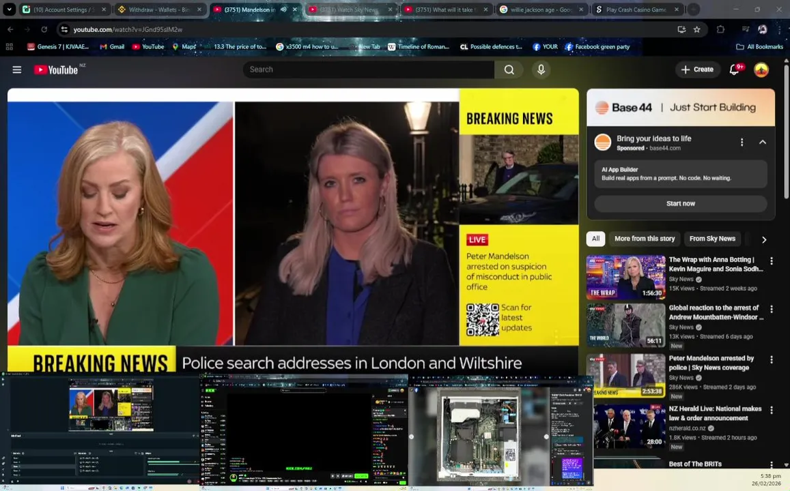
Task: Switch to the Account Settings tab
Action: (x=64, y=10)
